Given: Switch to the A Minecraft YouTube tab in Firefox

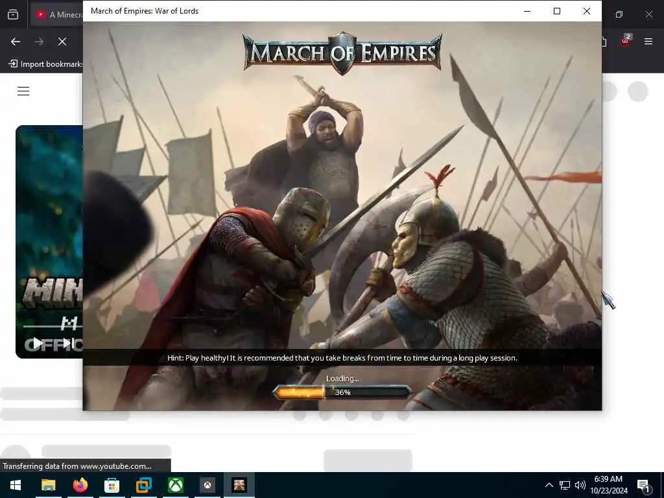Looking at the screenshot, I should click(57, 15).
